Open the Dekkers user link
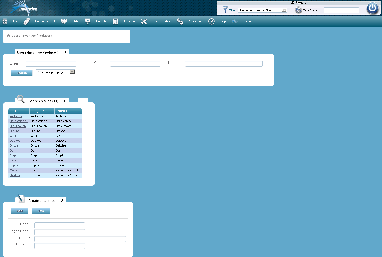382x257 pixels. coord(15,141)
